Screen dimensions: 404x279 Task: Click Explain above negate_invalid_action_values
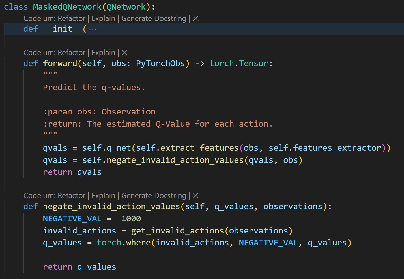pos(103,195)
